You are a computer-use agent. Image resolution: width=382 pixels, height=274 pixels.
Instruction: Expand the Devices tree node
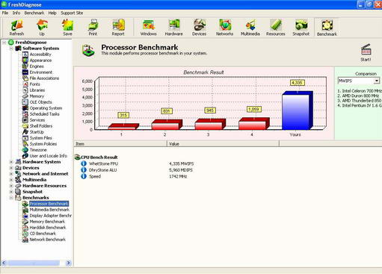[x=11, y=168]
